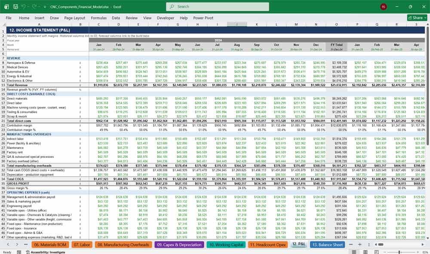Open the File menu
This screenshot has width=430, height=254.
[x=9, y=18]
